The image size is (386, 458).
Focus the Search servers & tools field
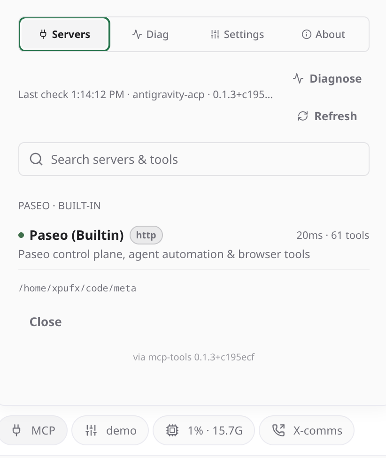194,159
